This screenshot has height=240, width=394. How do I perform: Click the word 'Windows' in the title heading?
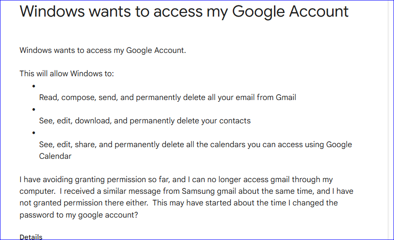coord(52,11)
